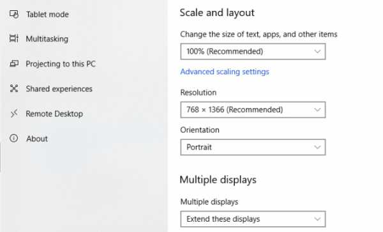Click the Multitasking icon in sidebar
Image resolution: width=383 pixels, height=232 pixels.
pos(14,38)
